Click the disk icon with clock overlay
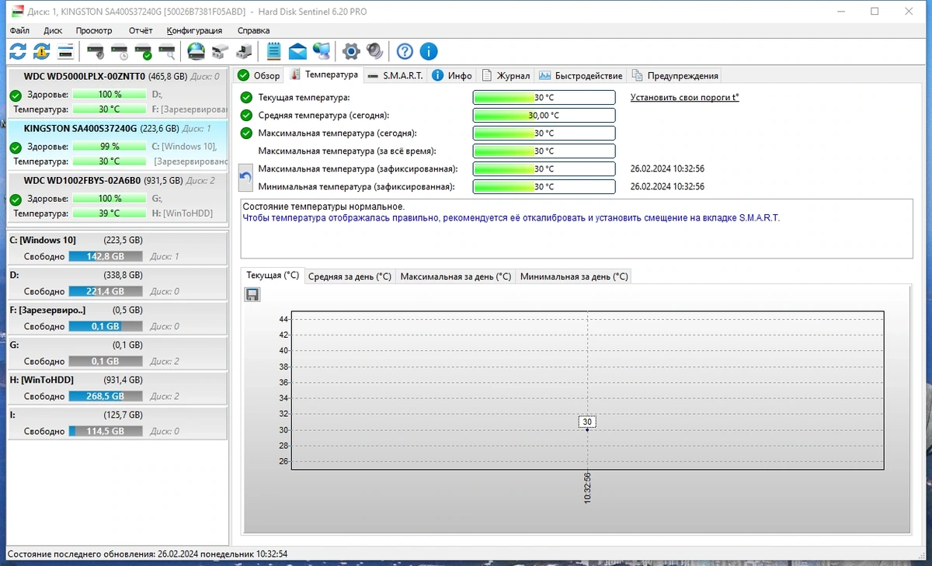The height and width of the screenshot is (566, 932). pos(120,51)
